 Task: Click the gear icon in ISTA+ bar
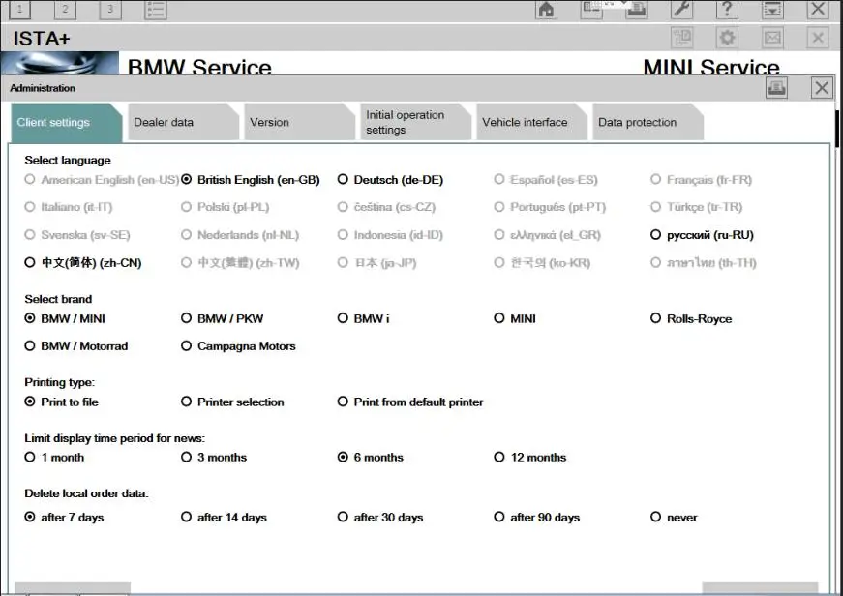point(728,38)
